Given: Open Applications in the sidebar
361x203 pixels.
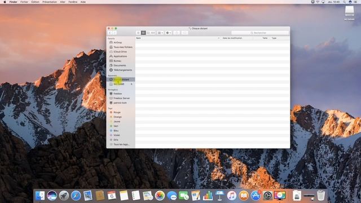Looking at the screenshot, I should (121, 56).
